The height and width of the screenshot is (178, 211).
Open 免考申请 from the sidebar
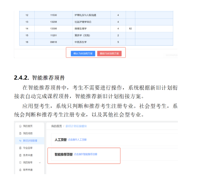(28, 155)
